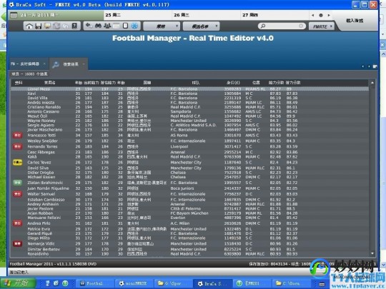
Task: Select the 27 周四 date cell
Action: pos(274,15)
